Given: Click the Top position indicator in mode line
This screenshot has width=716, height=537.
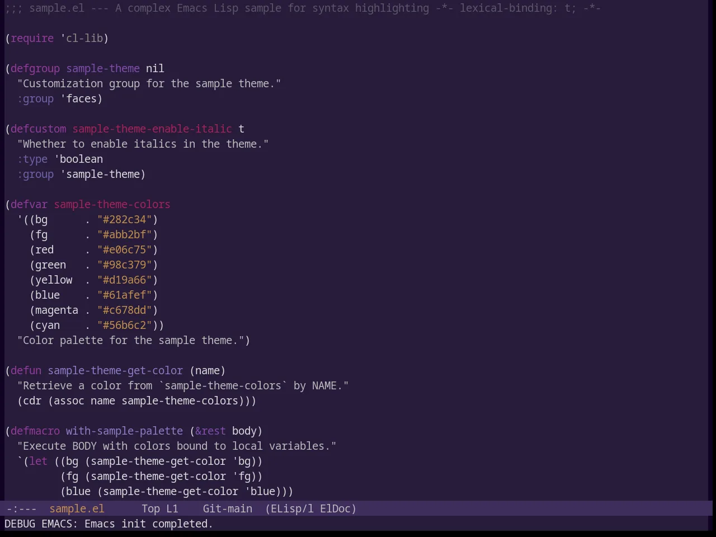Looking at the screenshot, I should (x=150, y=508).
